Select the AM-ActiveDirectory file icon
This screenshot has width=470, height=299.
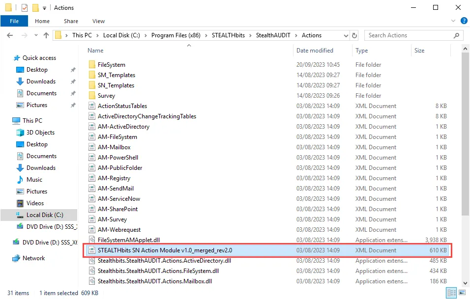(x=92, y=126)
